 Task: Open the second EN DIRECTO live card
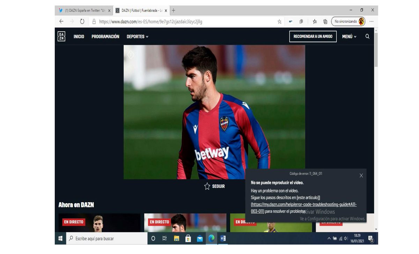(x=185, y=223)
